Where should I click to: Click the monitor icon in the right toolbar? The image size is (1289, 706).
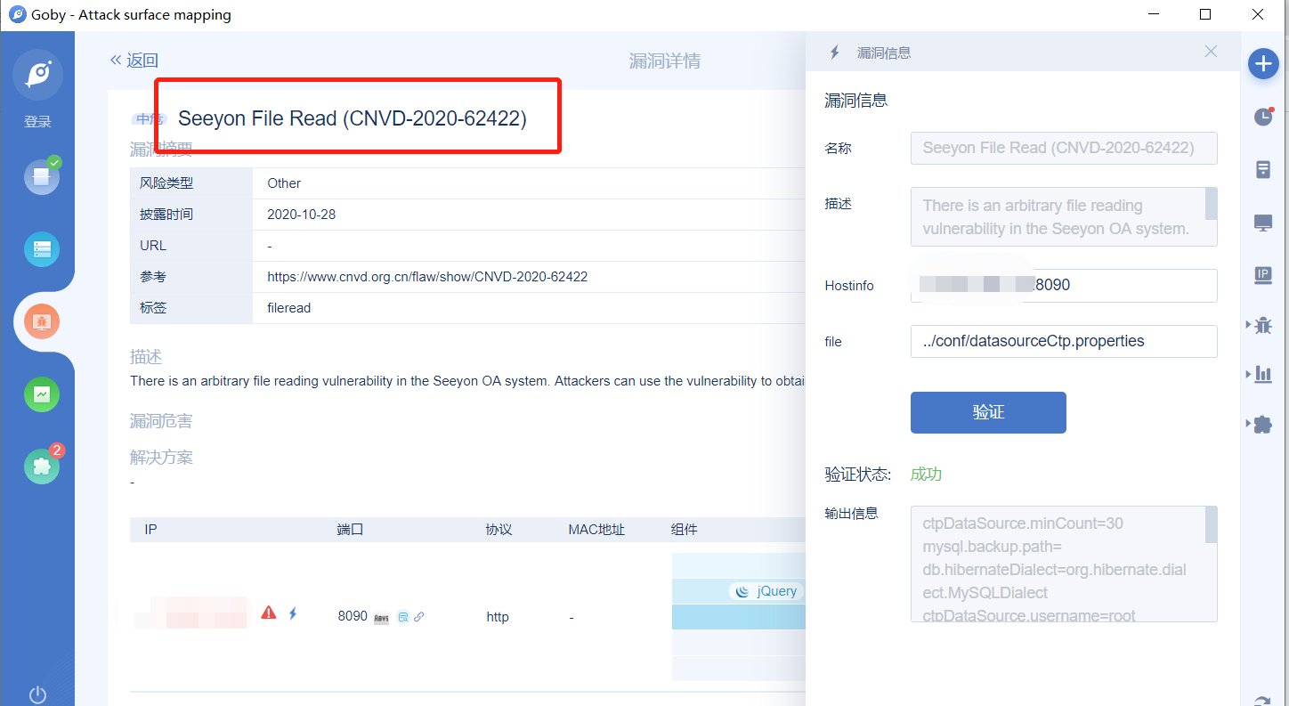1263,223
